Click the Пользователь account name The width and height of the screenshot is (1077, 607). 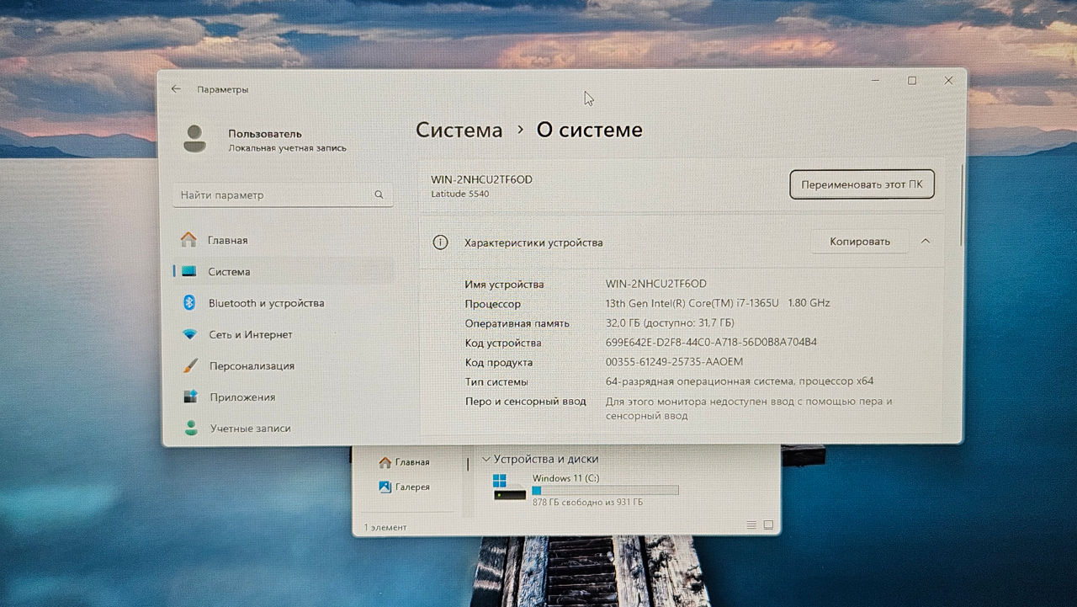click(x=265, y=134)
